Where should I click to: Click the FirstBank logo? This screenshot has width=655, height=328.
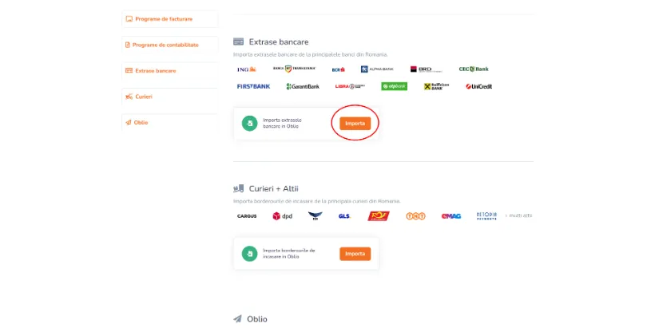253,86
